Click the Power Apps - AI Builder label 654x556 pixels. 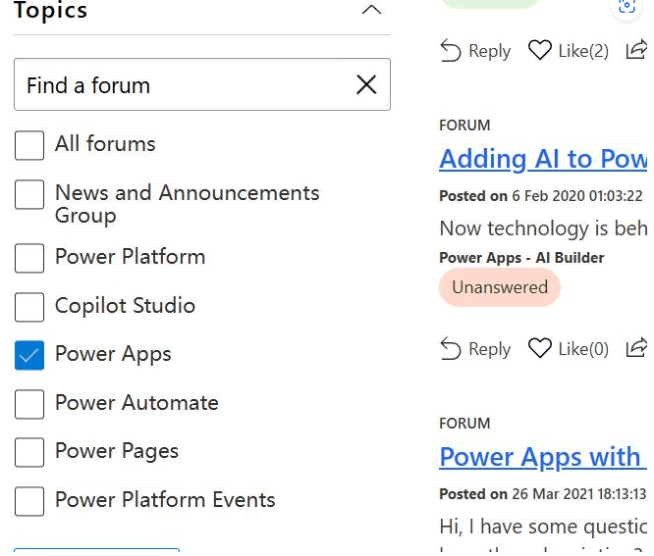tap(521, 258)
